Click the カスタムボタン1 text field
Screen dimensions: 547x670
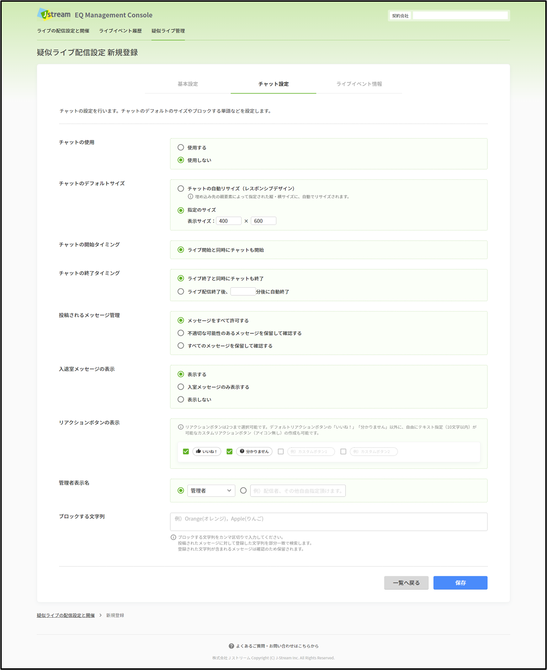(x=311, y=451)
